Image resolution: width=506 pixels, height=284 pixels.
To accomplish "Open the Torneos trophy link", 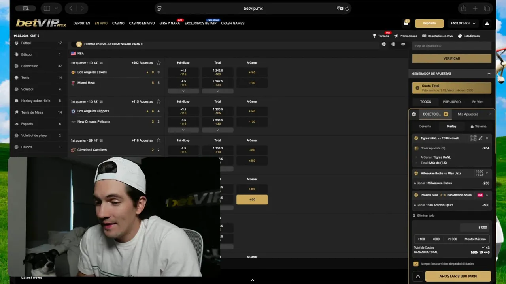I will [x=381, y=36].
